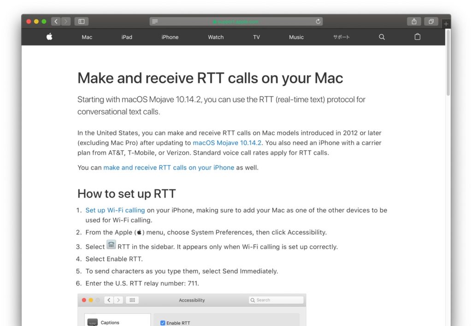Viewport: 472px width, 326px height.
Task: Click the Search field in the Accessibility window
Action: (x=276, y=300)
